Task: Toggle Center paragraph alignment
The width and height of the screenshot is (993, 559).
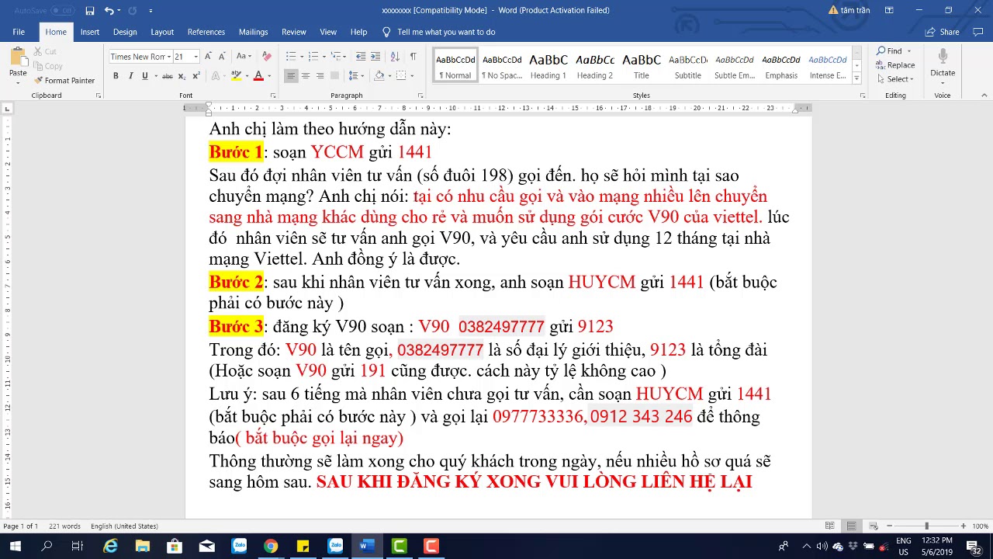Action: (306, 76)
